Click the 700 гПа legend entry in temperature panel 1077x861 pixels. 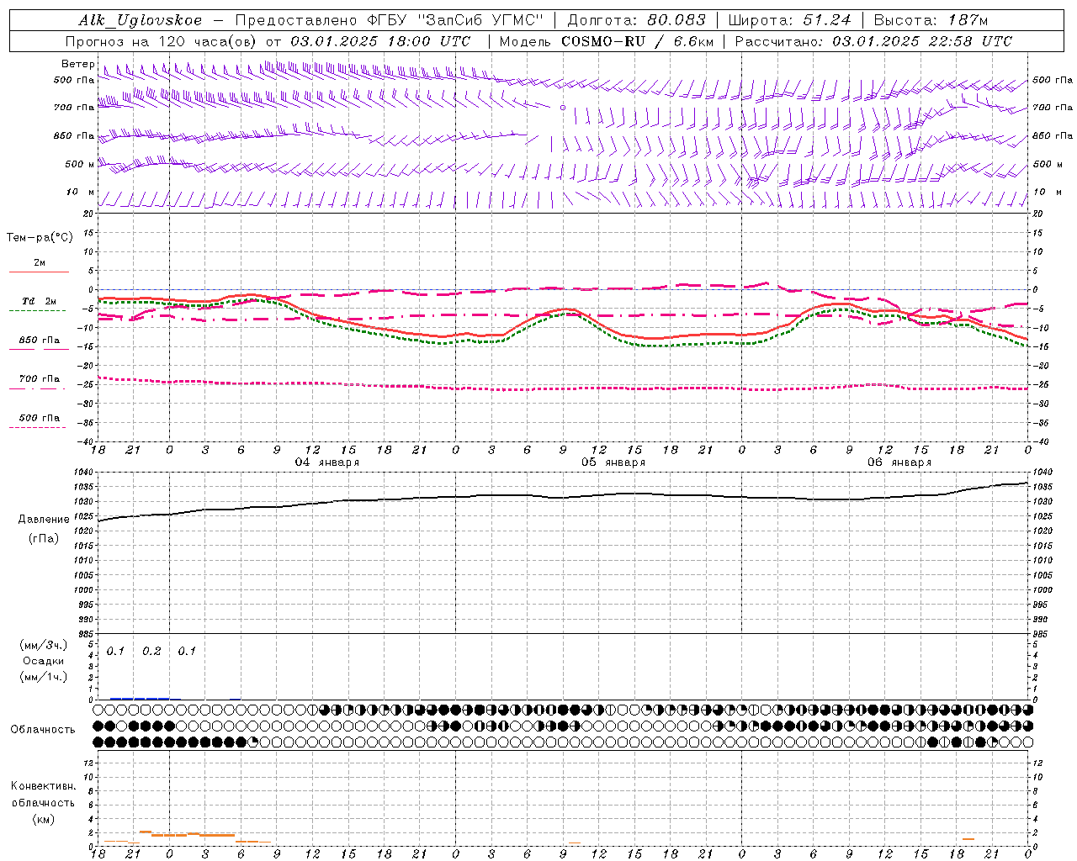coord(40,379)
